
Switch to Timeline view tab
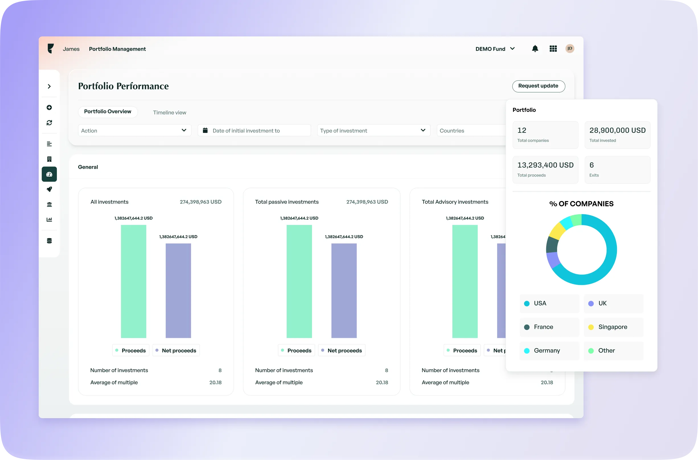[170, 113]
